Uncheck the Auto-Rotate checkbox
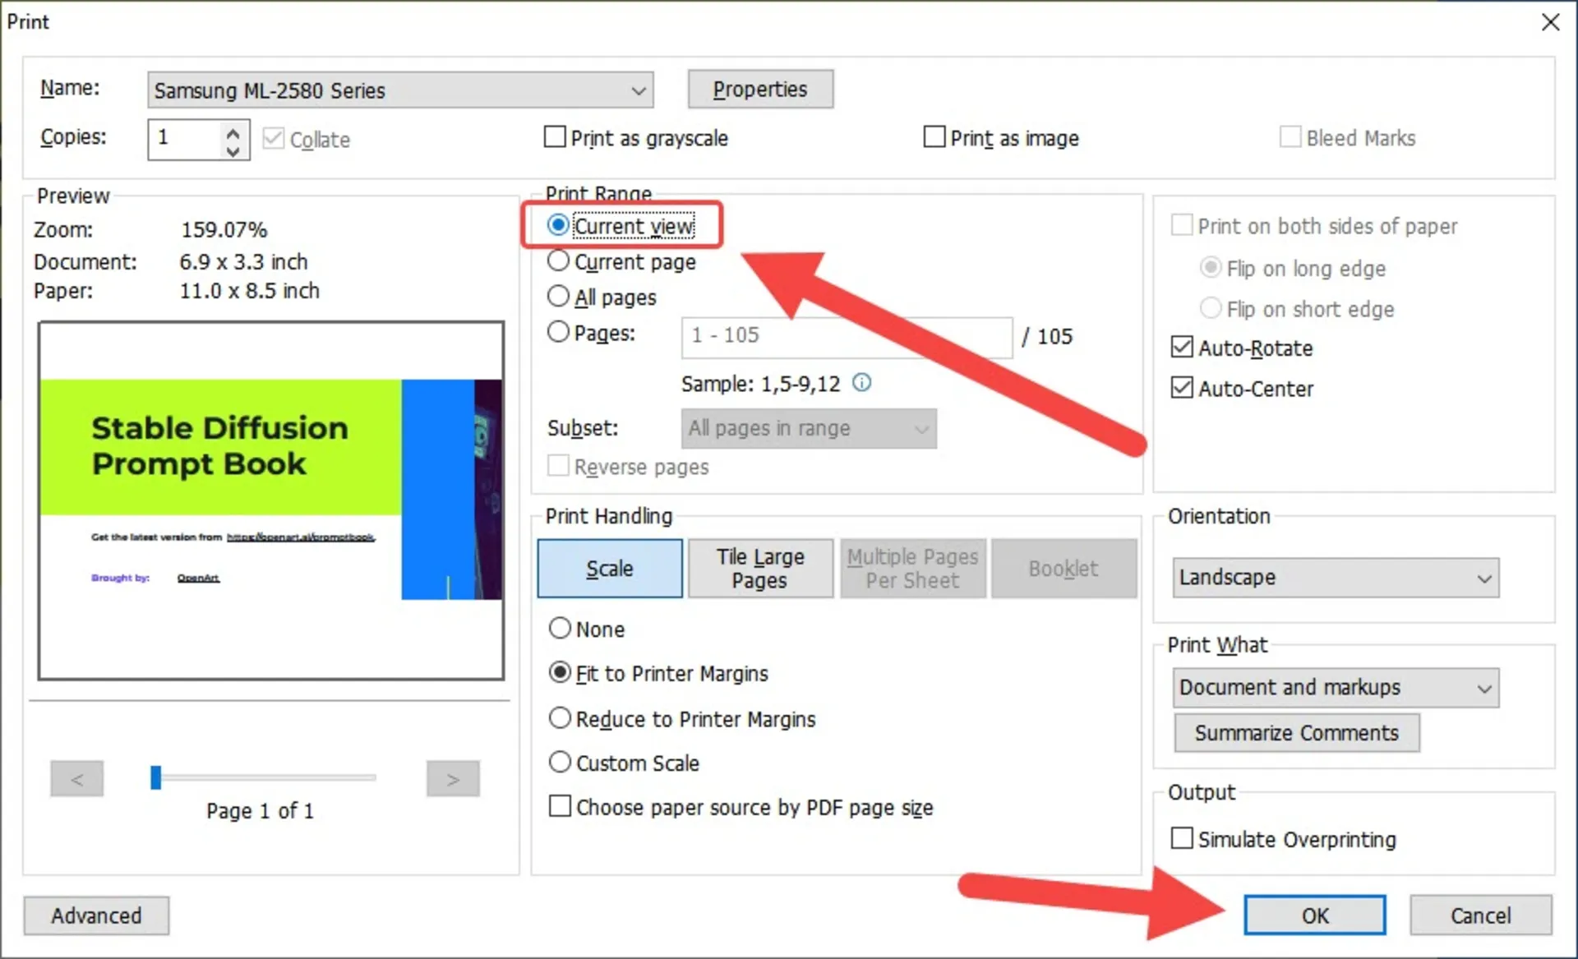 1182,348
